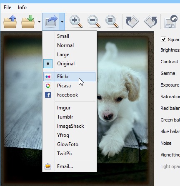Viewport: 180px width, 186px height.
Task: Click the Vignetting label
Action: point(170,155)
